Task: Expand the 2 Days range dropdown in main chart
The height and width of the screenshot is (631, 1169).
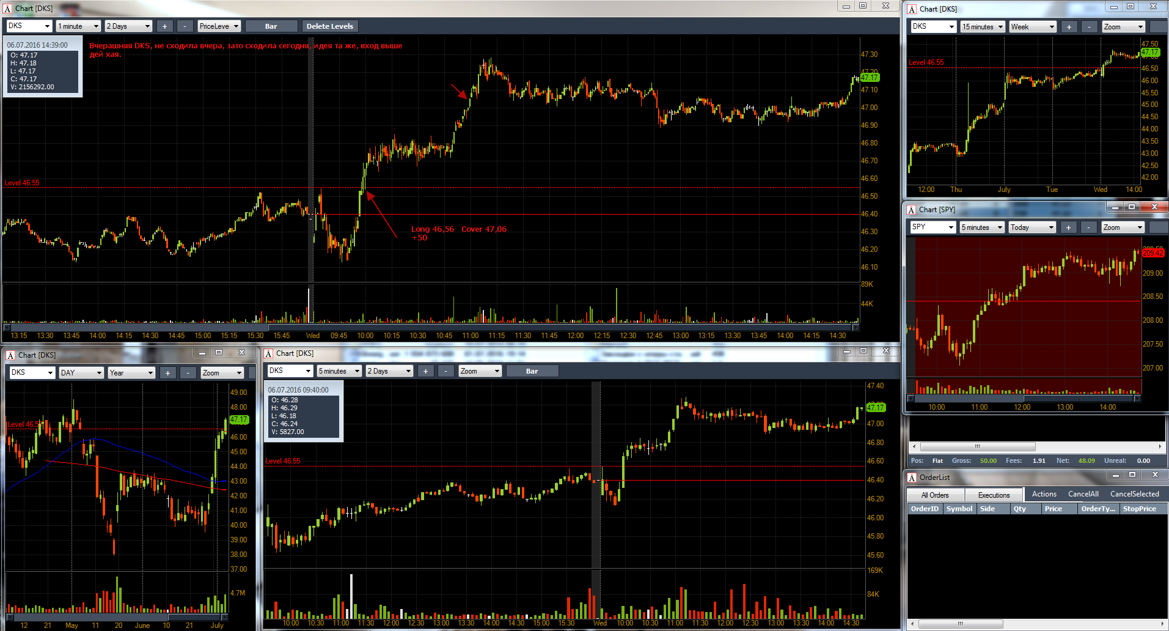Action: tap(128, 26)
